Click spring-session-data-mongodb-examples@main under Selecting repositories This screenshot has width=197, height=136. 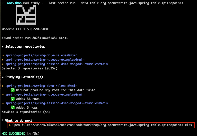pos(56,64)
